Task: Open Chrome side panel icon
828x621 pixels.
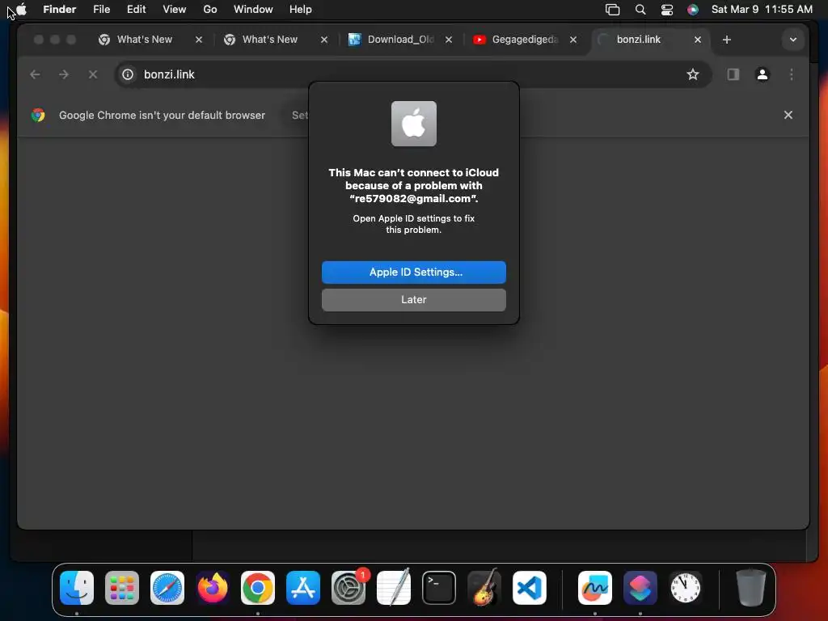Action: click(733, 74)
